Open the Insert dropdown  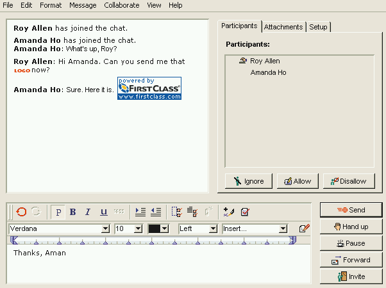pos(283,228)
